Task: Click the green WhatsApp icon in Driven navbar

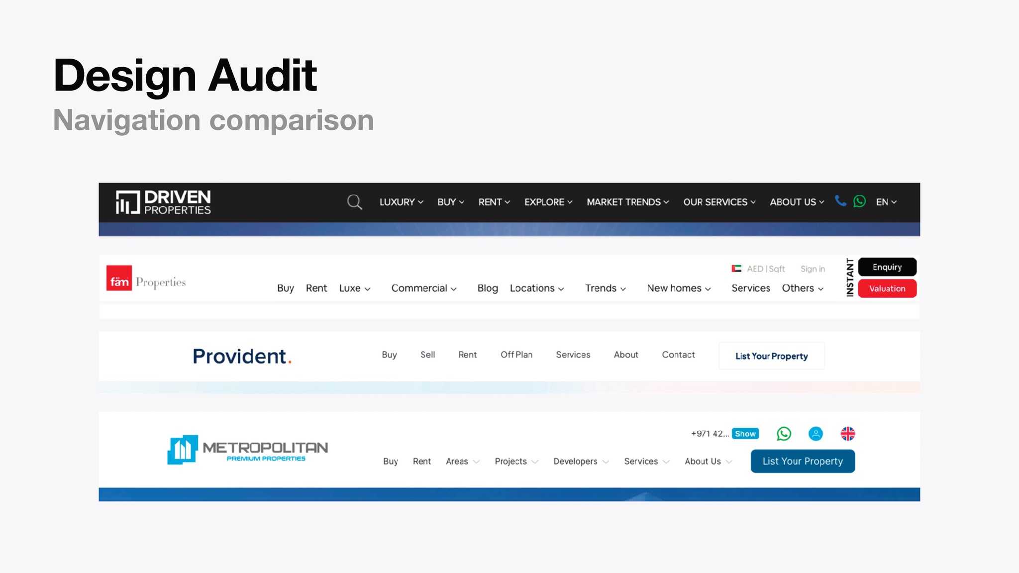Action: click(859, 201)
